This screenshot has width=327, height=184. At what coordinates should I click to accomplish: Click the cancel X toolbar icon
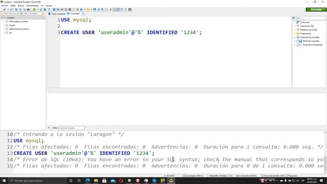coord(78,10)
